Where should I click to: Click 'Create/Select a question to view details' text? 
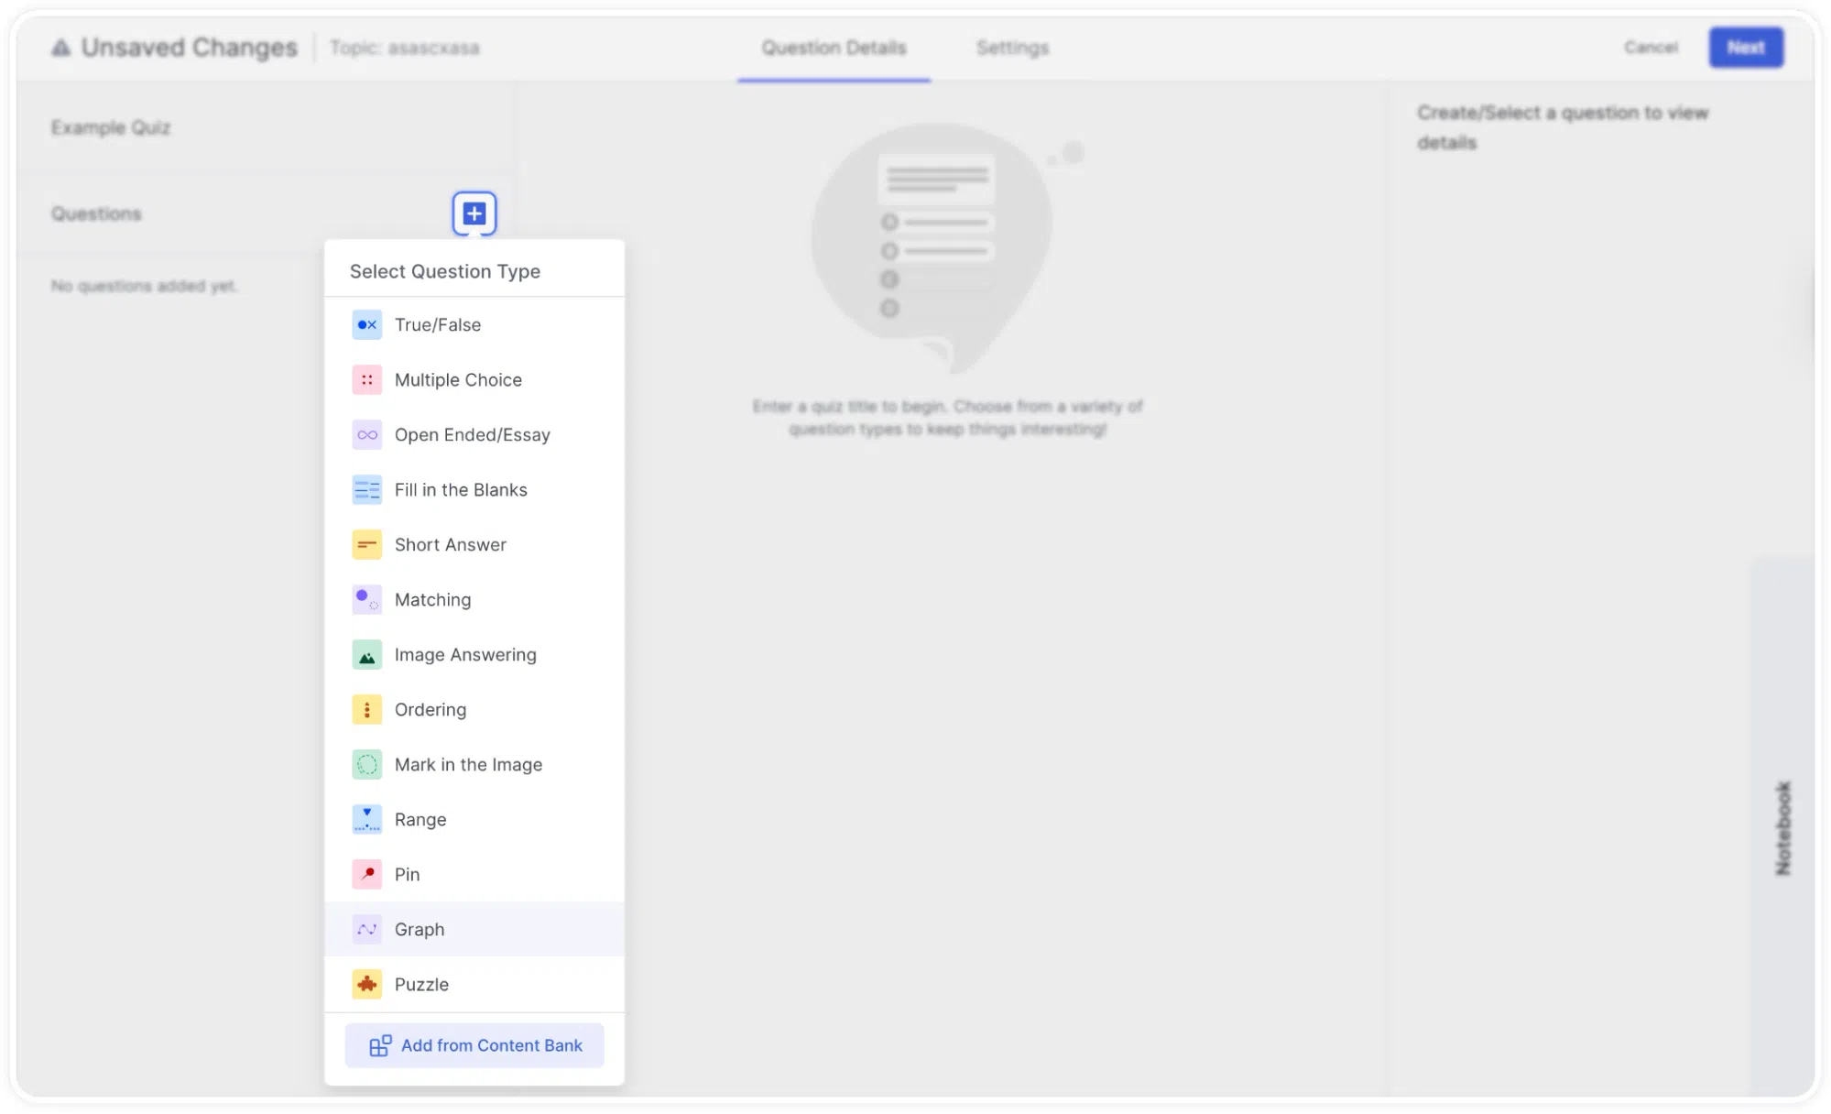tap(1563, 127)
